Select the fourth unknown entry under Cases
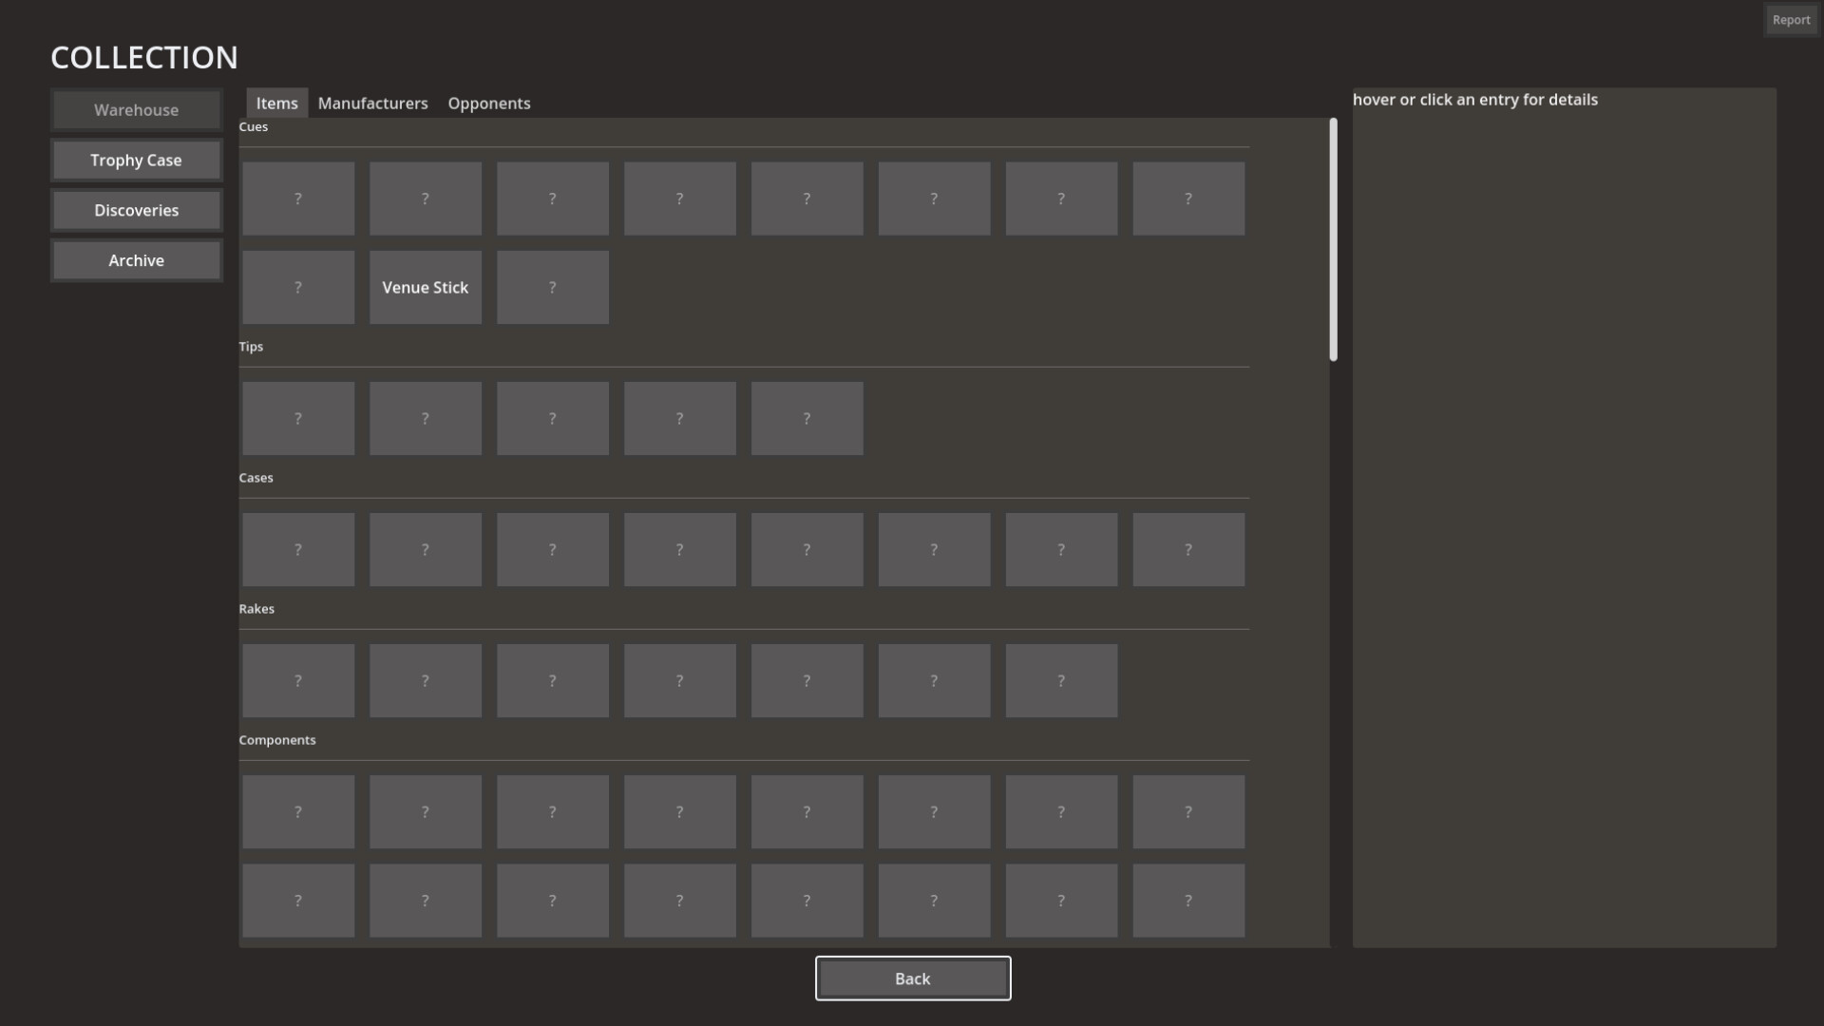Image resolution: width=1824 pixels, height=1026 pixels. pyautogui.click(x=680, y=550)
